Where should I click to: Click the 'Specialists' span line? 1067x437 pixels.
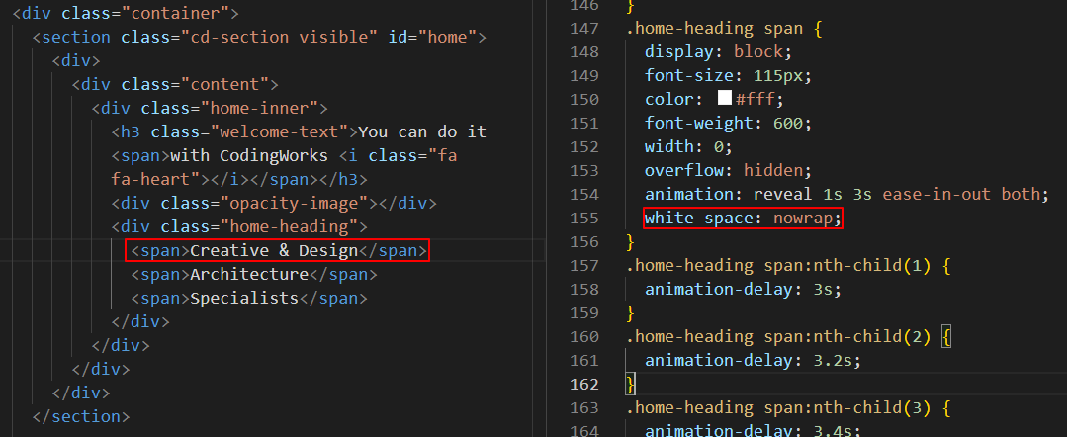[x=249, y=299]
